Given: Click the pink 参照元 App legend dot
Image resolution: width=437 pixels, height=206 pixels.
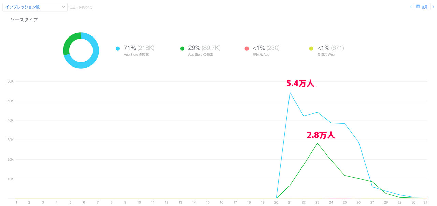Looking at the screenshot, I should [246, 49].
